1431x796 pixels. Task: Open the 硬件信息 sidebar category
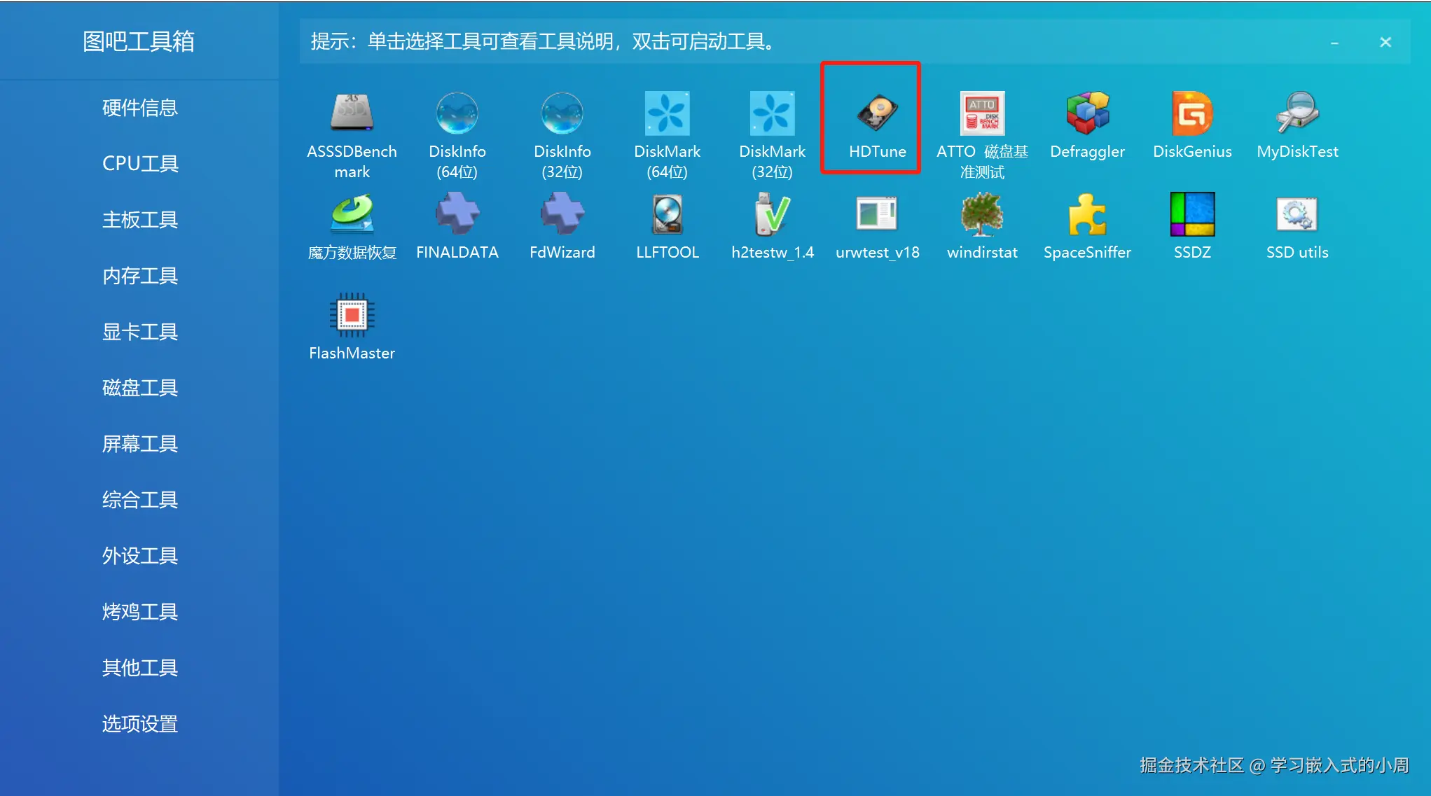click(139, 108)
